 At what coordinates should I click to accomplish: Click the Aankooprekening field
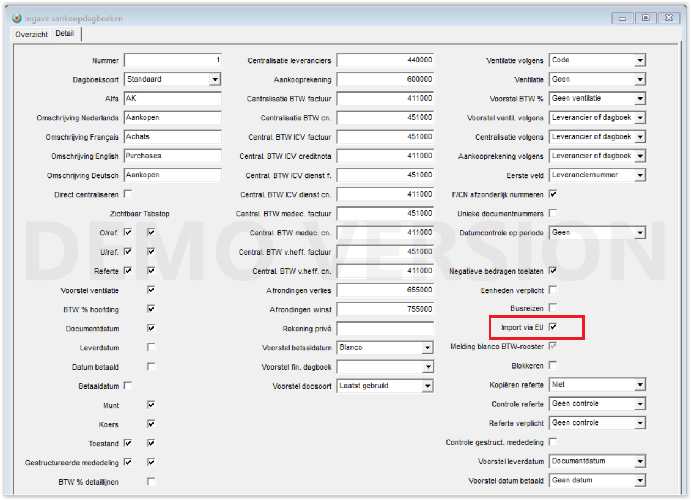pos(385,79)
